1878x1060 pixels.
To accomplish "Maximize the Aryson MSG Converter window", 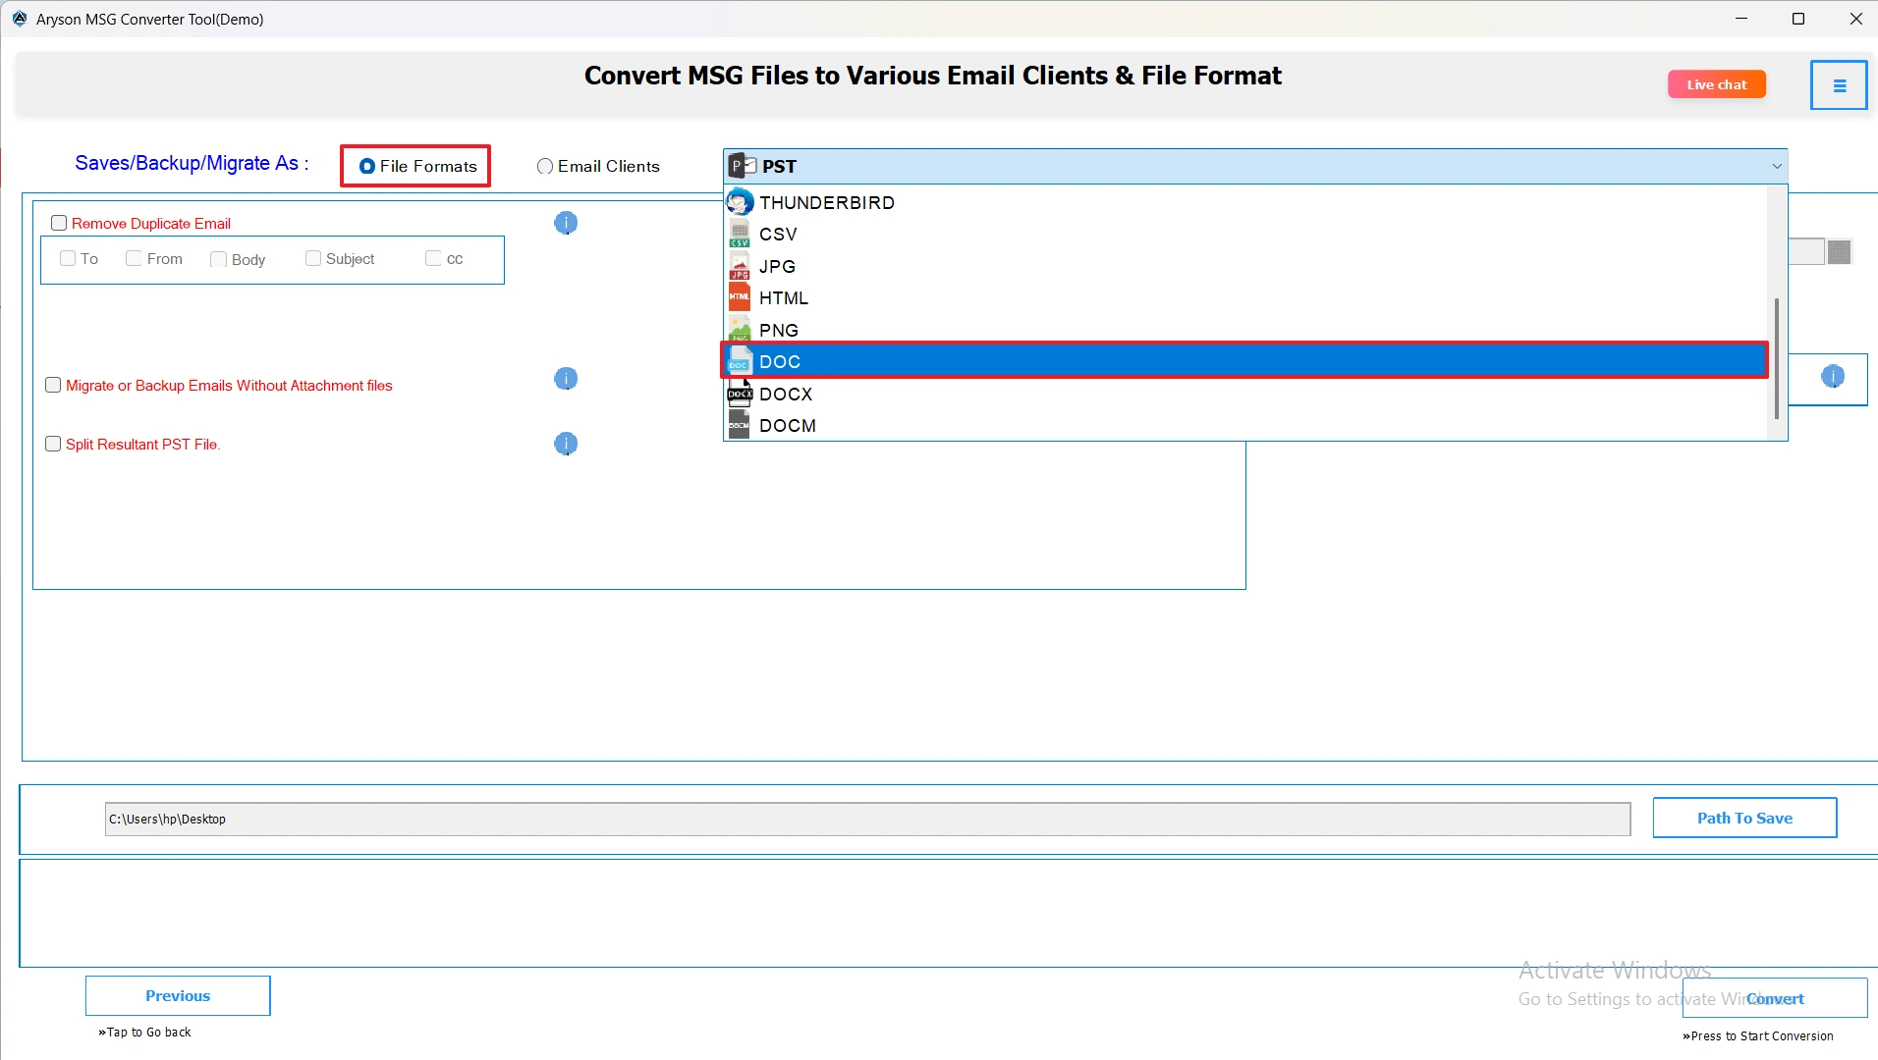I will tap(1798, 19).
